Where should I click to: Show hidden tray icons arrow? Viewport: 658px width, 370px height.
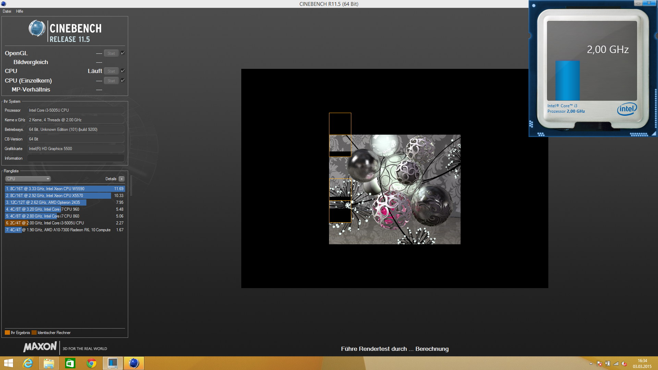[591, 363]
